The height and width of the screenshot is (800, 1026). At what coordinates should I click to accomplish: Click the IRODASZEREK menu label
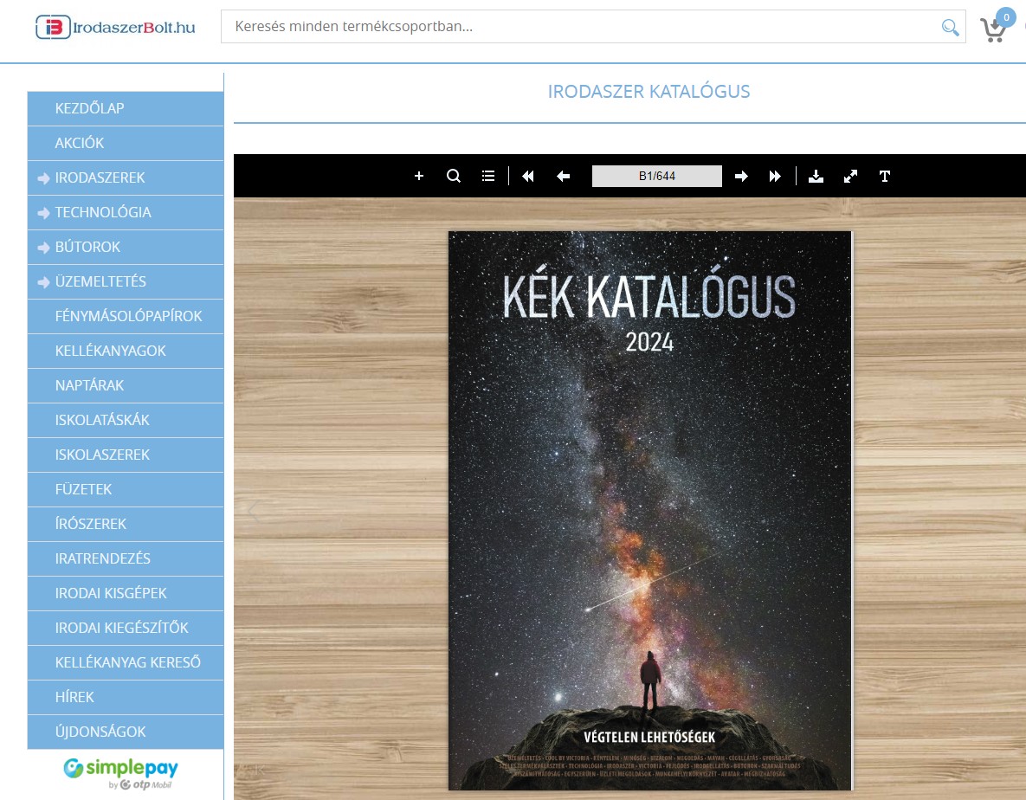point(100,178)
